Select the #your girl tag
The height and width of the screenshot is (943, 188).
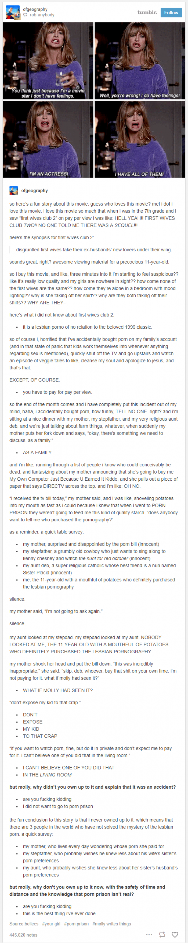[x=51, y=924]
